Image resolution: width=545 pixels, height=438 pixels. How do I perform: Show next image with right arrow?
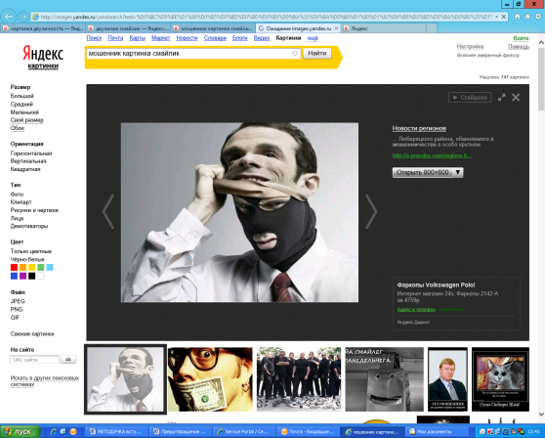[371, 211]
